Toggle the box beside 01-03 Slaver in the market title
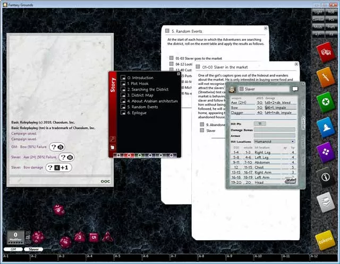 tap(198, 67)
